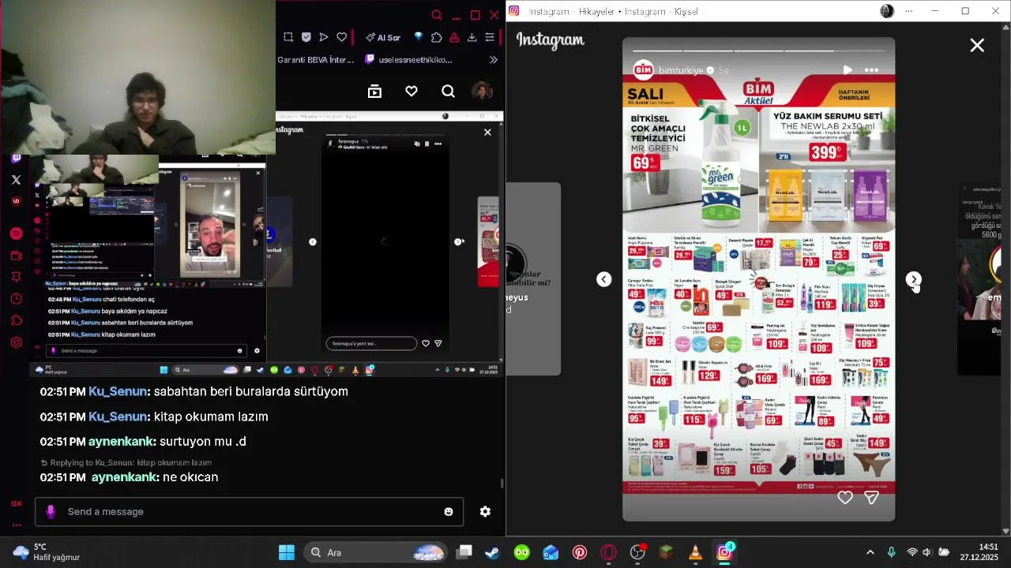Play the paused bimturkiye story

[x=848, y=70]
